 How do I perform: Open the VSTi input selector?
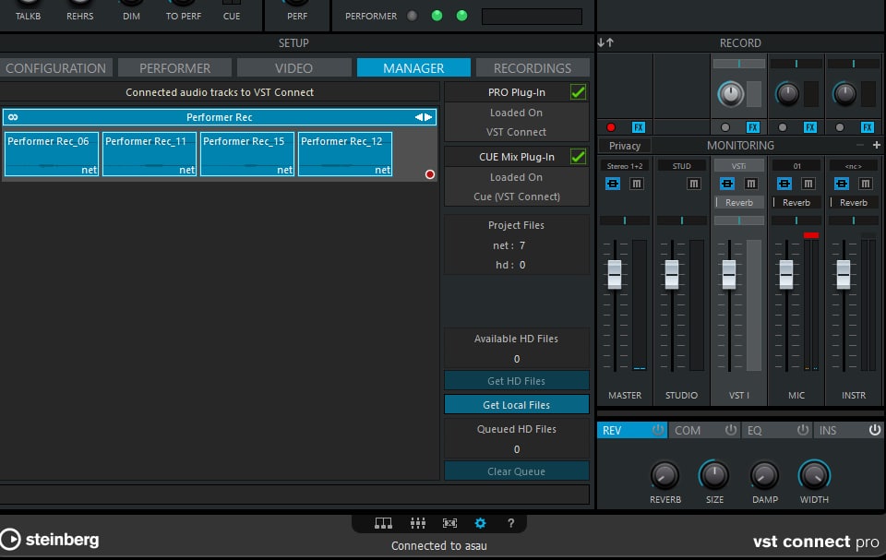tap(738, 165)
